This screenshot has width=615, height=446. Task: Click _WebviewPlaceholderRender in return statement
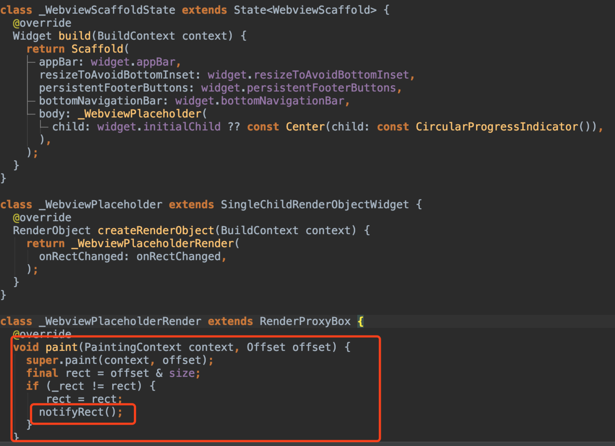[155, 244]
